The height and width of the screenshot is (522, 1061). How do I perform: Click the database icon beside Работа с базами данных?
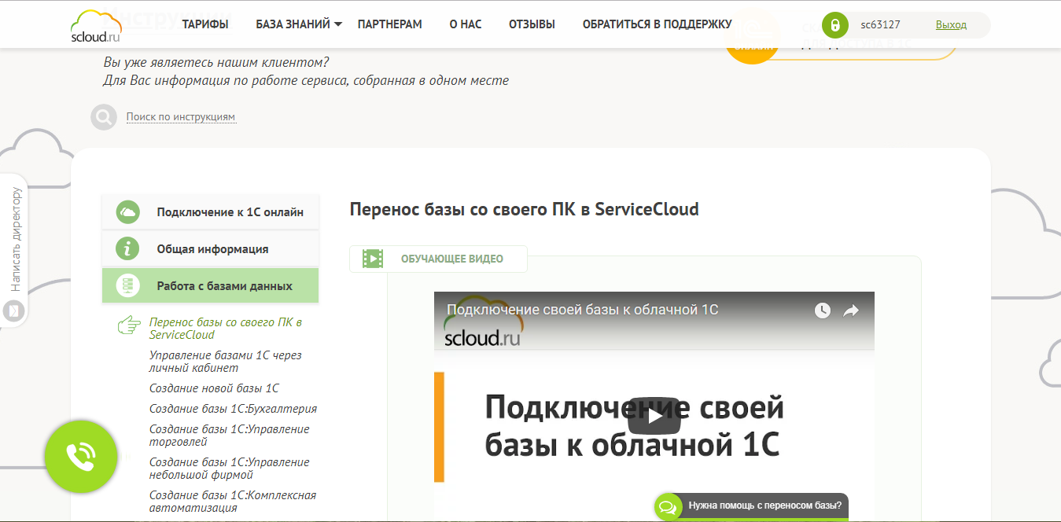point(127,286)
